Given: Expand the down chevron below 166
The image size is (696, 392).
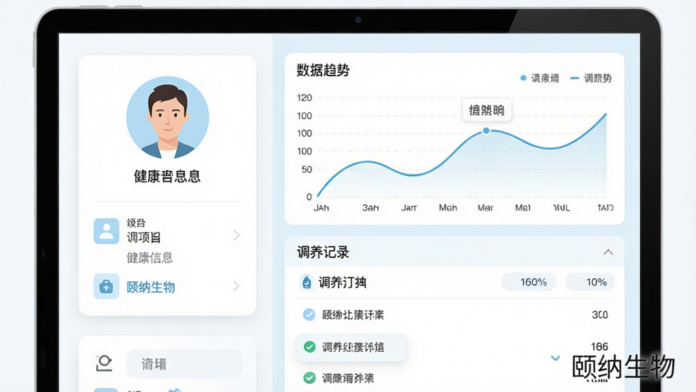Looking at the screenshot, I should (x=555, y=358).
